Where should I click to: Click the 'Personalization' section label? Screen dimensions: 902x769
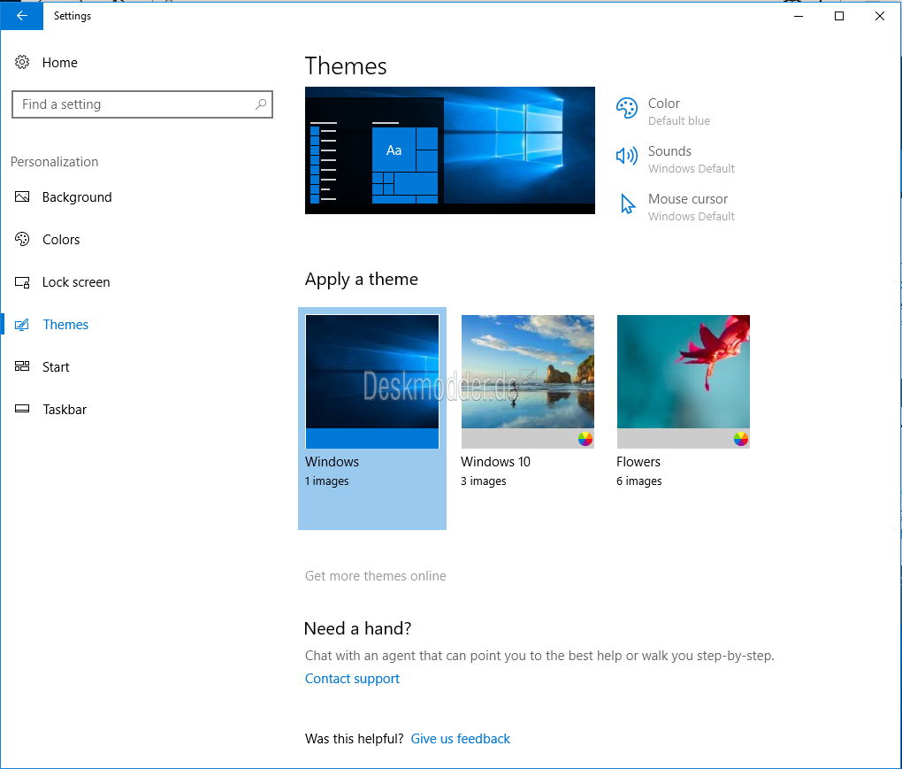coord(55,162)
